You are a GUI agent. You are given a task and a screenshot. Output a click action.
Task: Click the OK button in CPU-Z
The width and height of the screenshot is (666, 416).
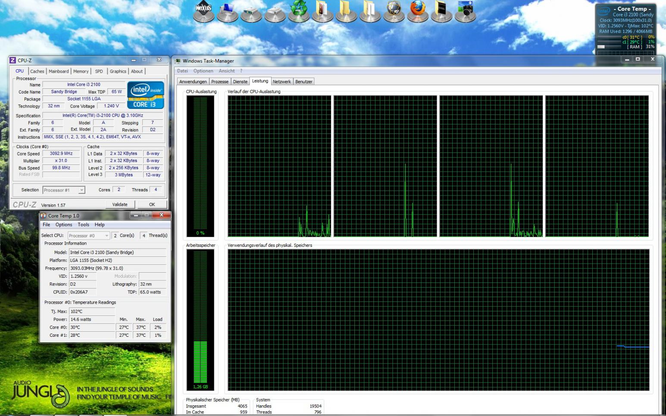click(x=152, y=205)
